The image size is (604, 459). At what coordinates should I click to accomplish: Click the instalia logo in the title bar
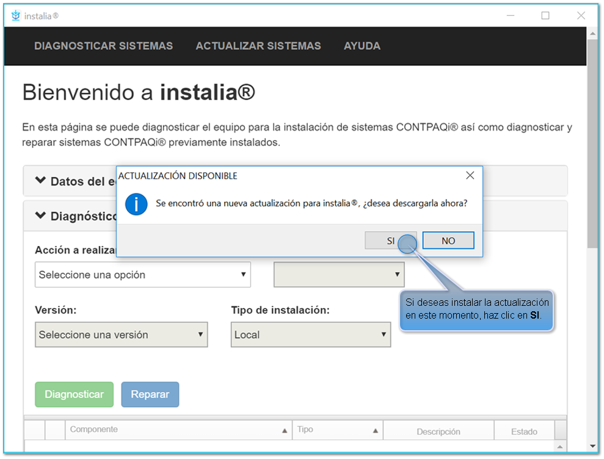(15, 16)
